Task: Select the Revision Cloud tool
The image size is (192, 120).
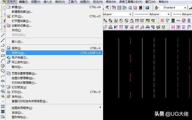Action: tap(3, 71)
